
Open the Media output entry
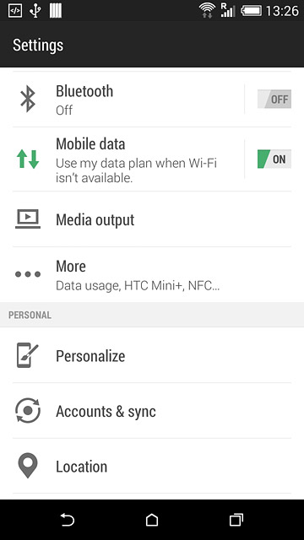coord(152,219)
